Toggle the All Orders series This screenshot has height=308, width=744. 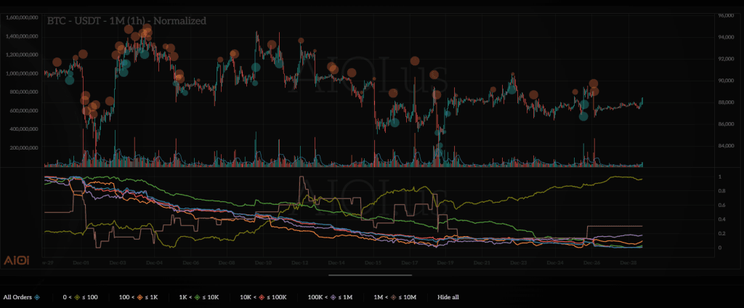pyautogui.click(x=17, y=296)
